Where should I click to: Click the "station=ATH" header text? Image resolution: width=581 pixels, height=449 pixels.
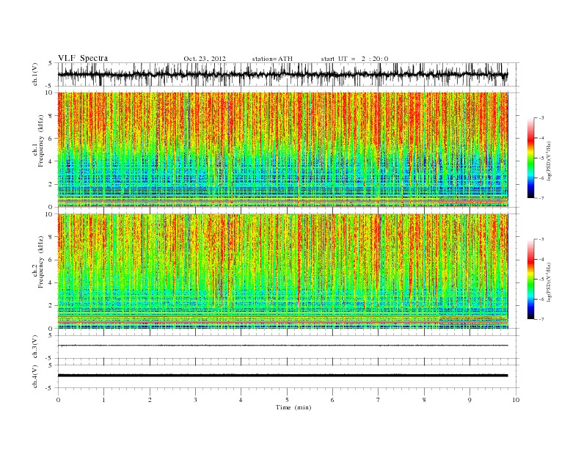click(272, 59)
